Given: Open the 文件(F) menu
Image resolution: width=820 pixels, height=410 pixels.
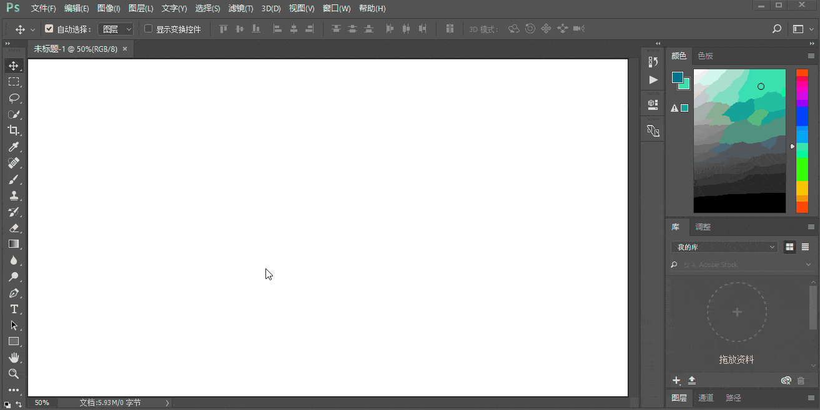Looking at the screenshot, I should 44,9.
